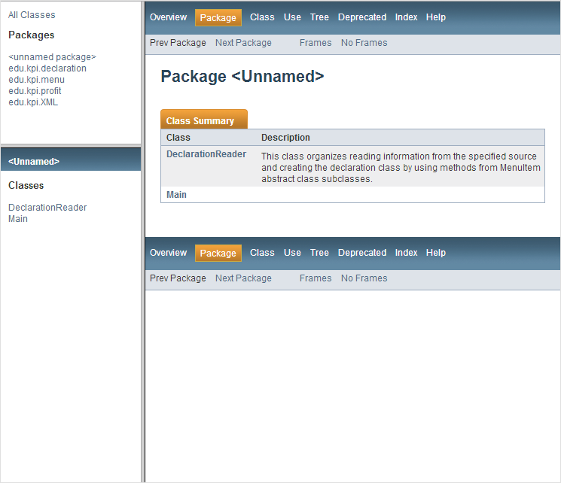
Task: Click Next Package in the top sub-navigation
Action: coord(243,43)
